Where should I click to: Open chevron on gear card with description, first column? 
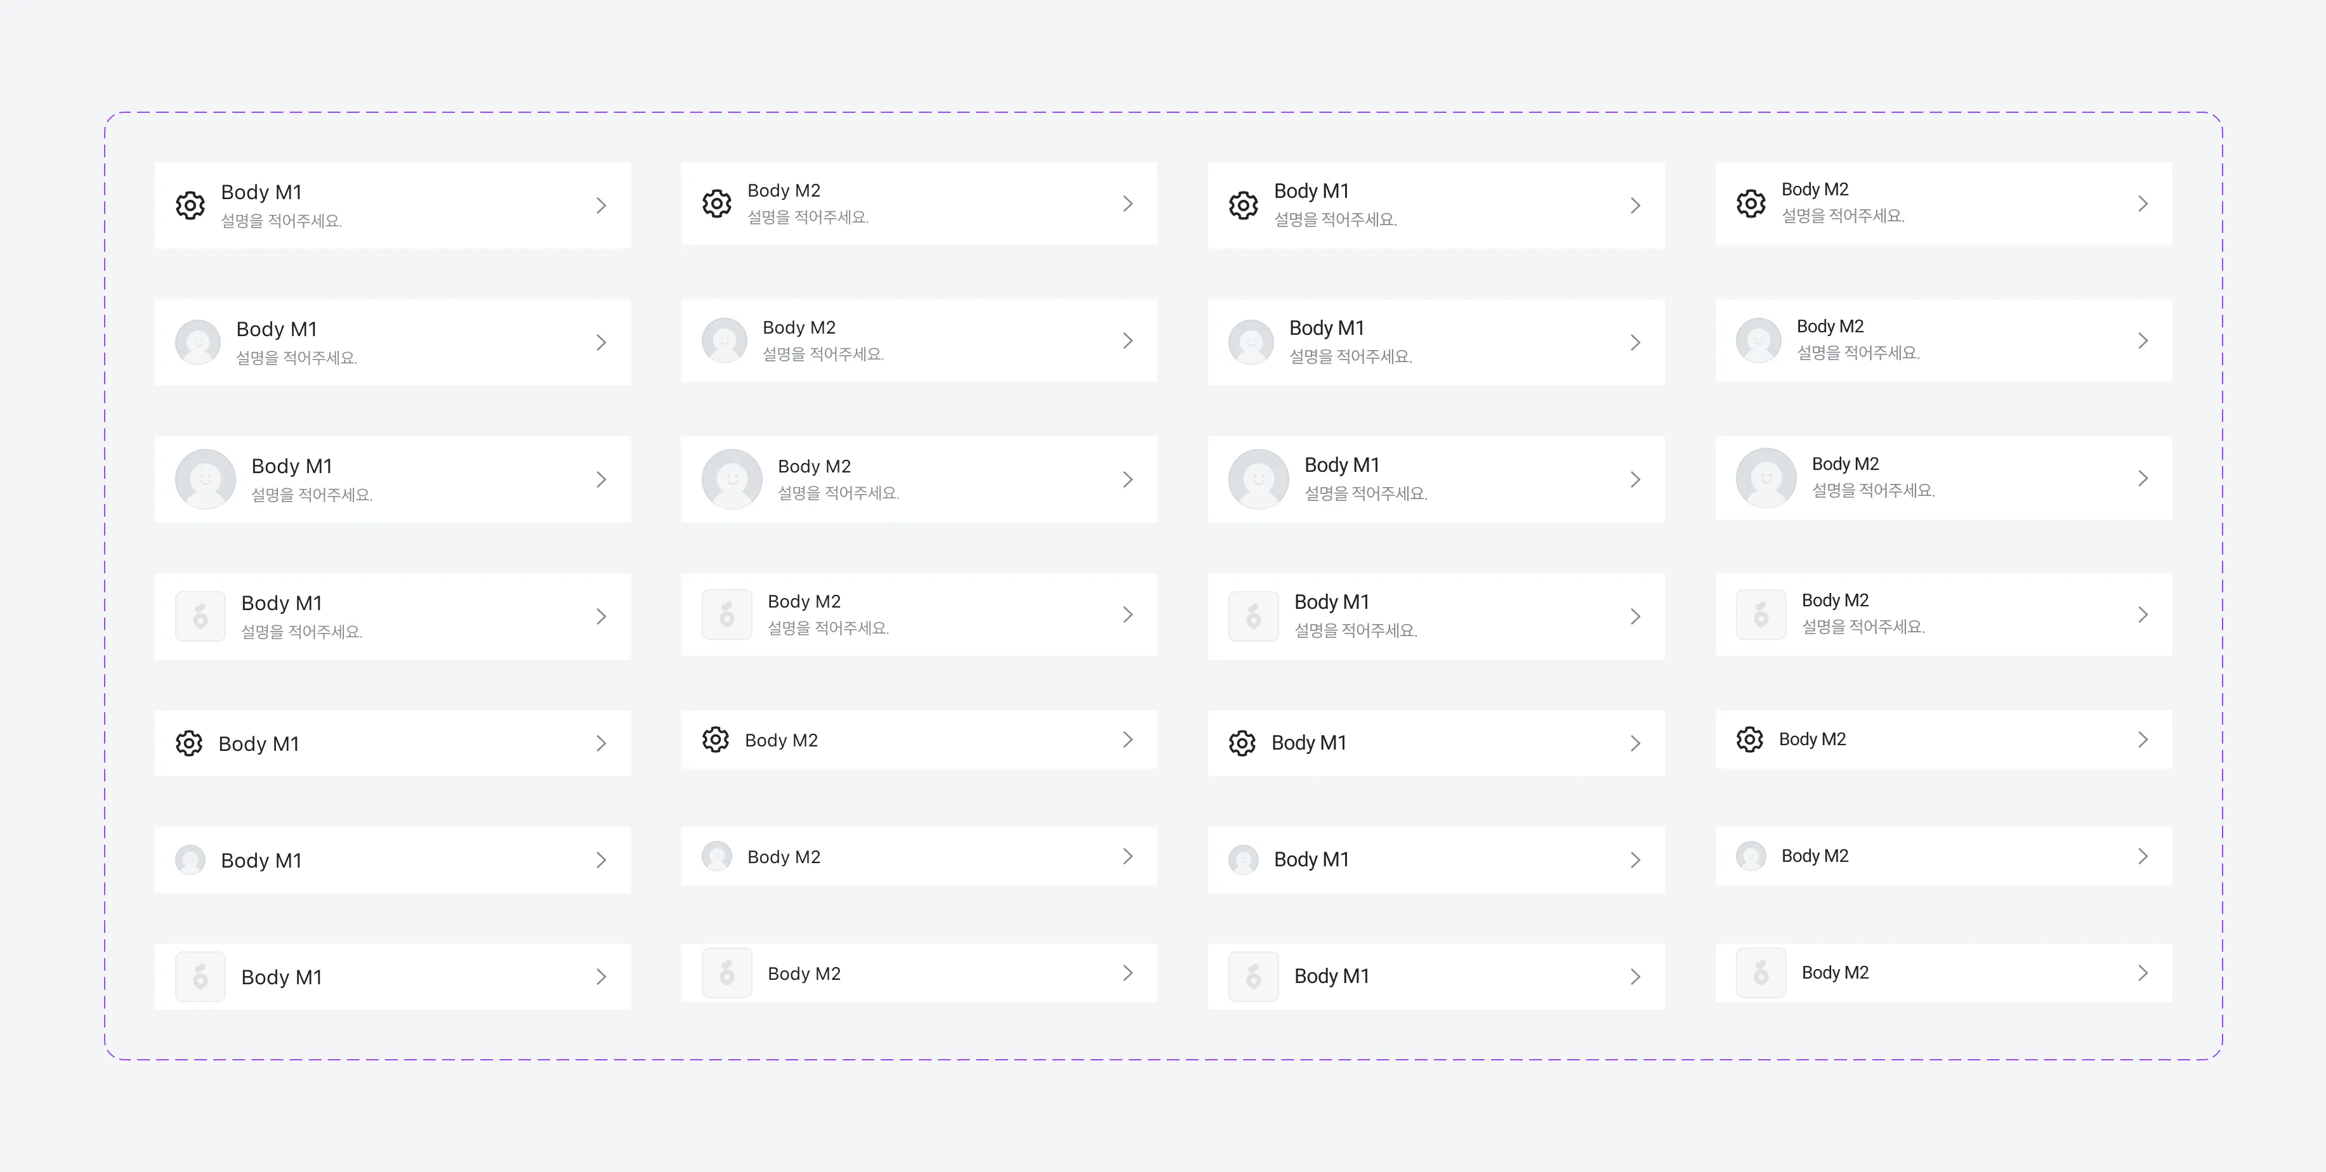pos(601,205)
